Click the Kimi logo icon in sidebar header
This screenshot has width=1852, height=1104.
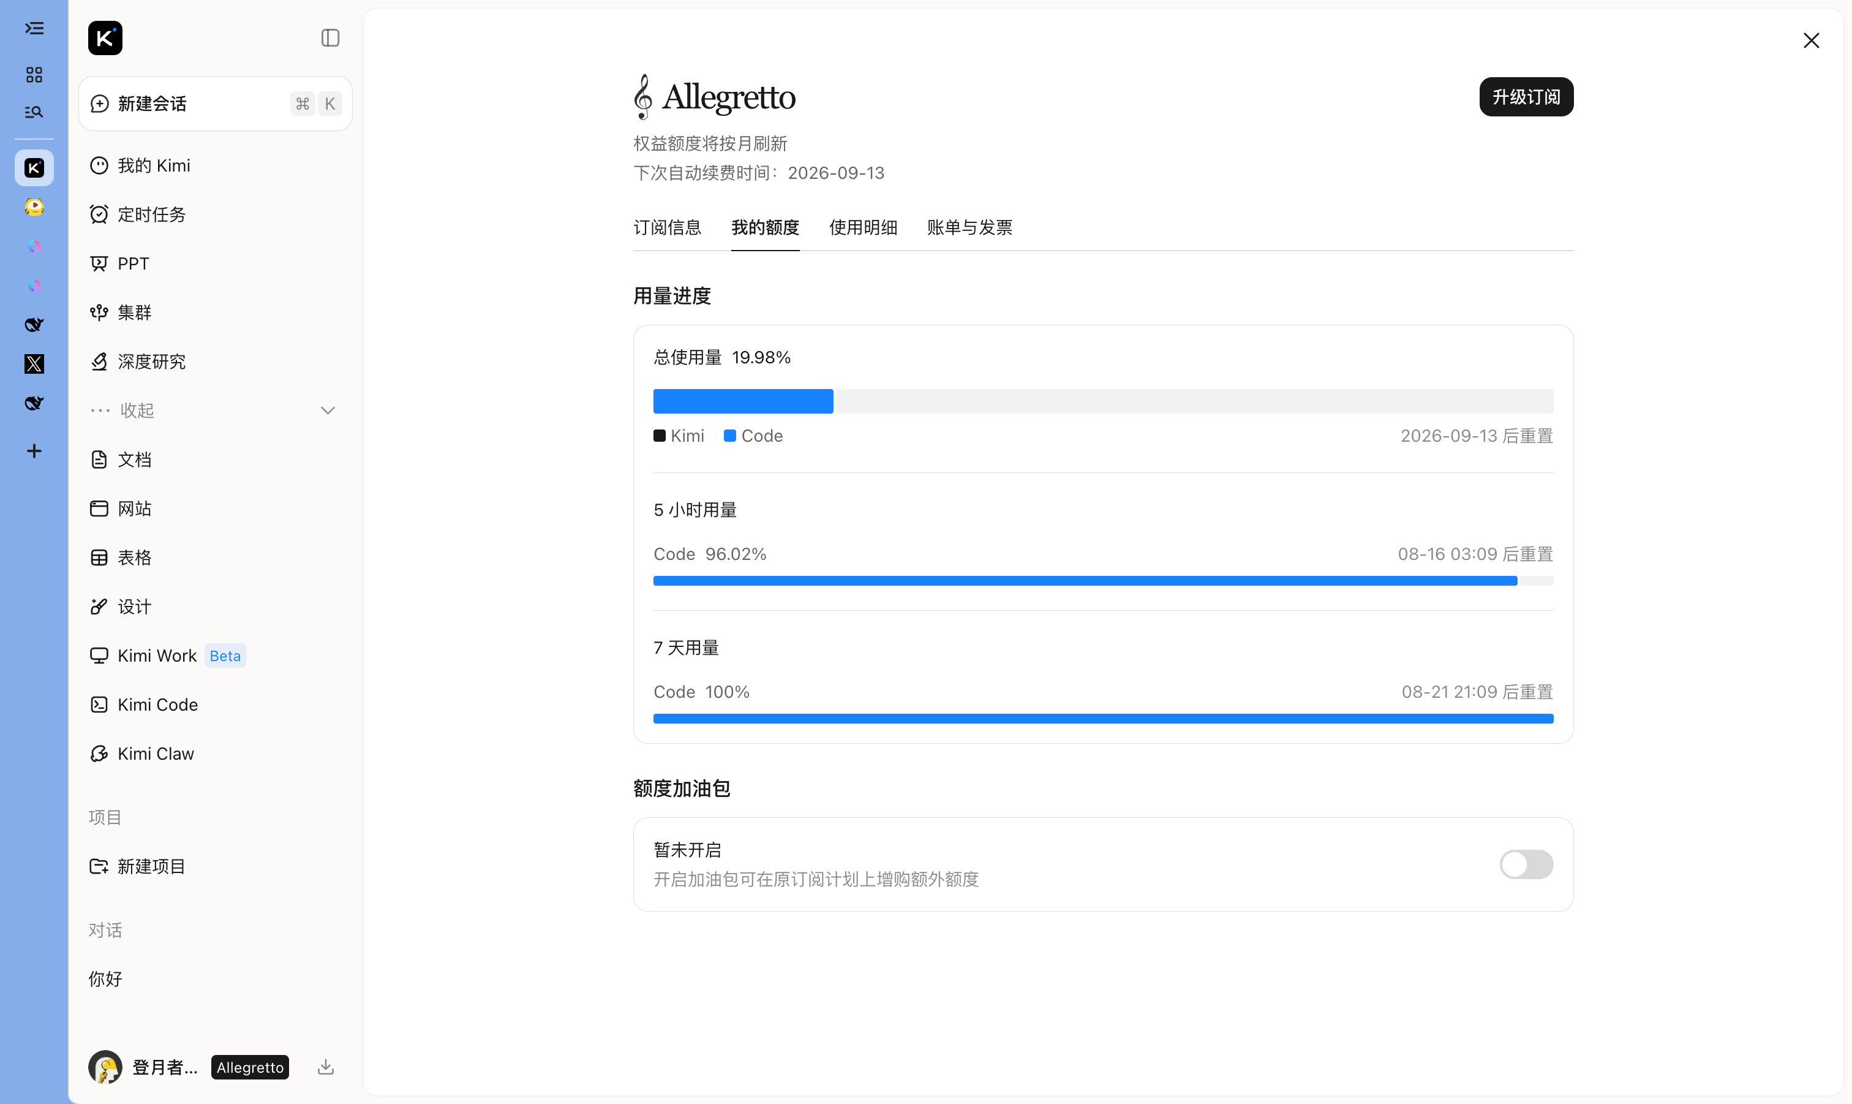[105, 38]
